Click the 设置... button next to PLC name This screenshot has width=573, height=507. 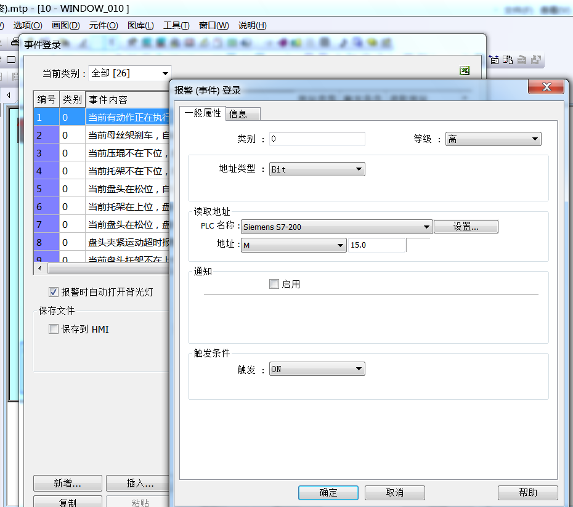(466, 227)
